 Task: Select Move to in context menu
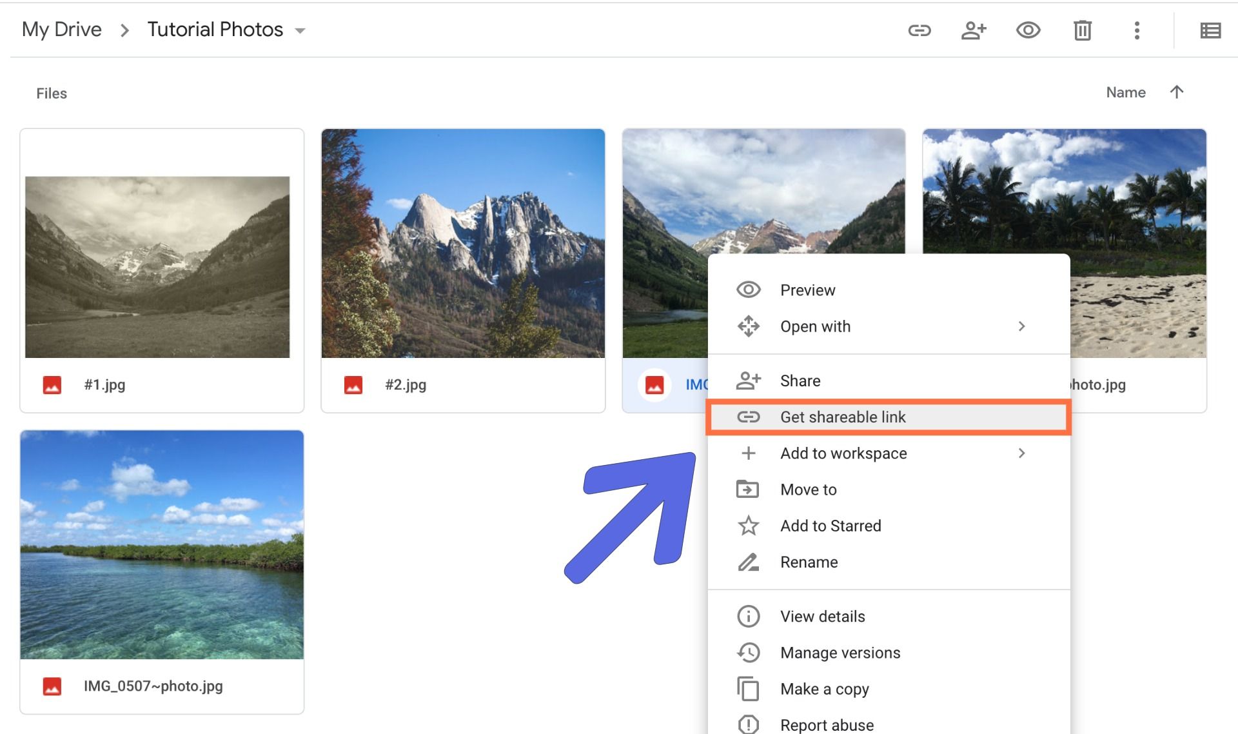point(808,490)
